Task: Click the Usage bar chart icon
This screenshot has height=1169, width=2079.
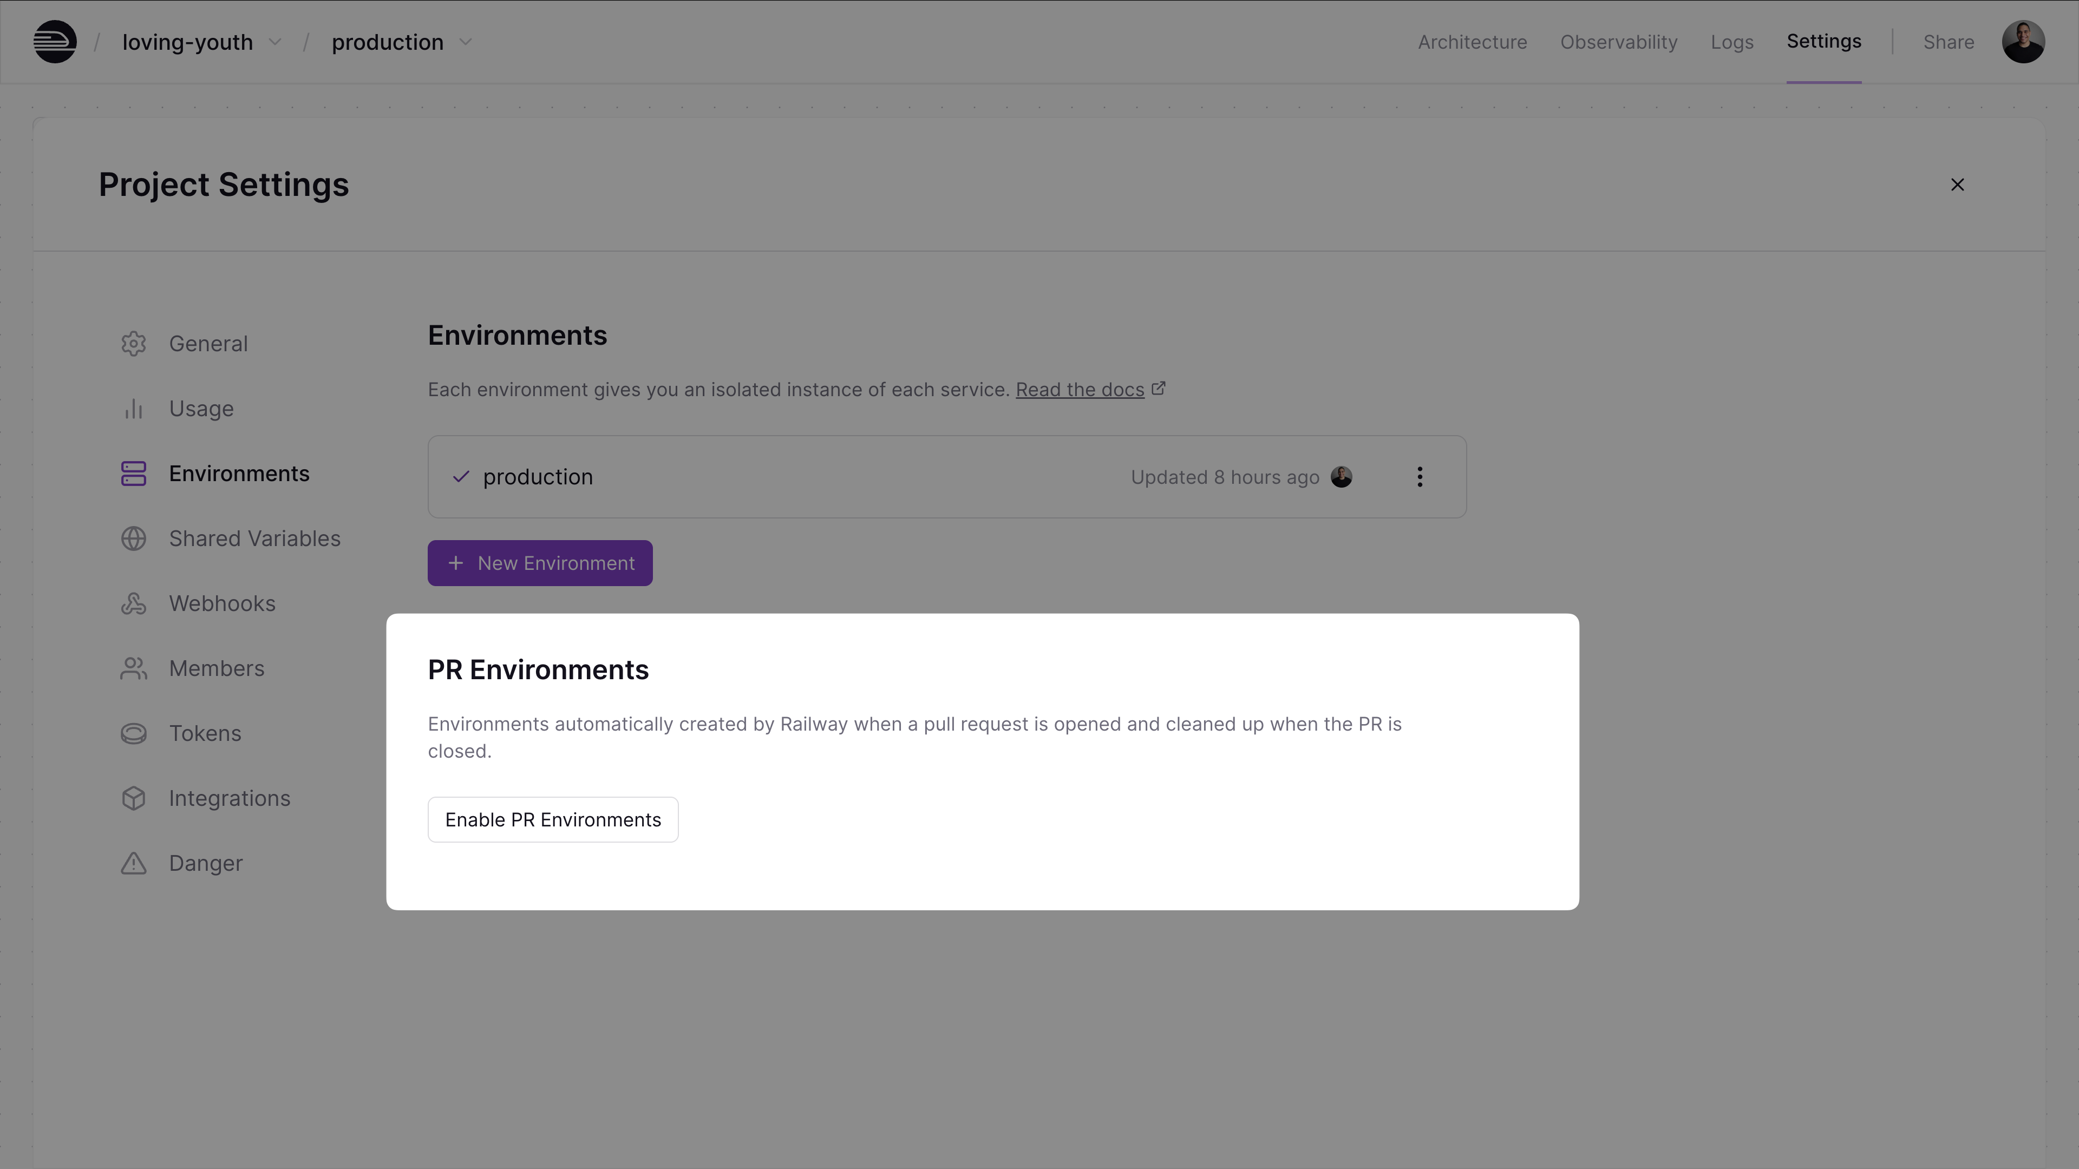Action: click(x=134, y=408)
